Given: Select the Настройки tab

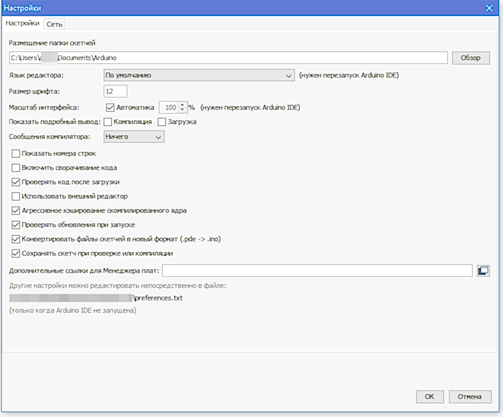Looking at the screenshot, I should tap(23, 24).
